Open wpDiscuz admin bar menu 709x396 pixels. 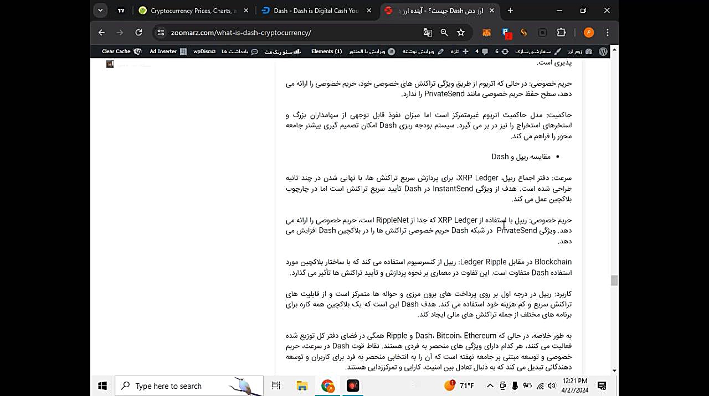click(x=204, y=51)
